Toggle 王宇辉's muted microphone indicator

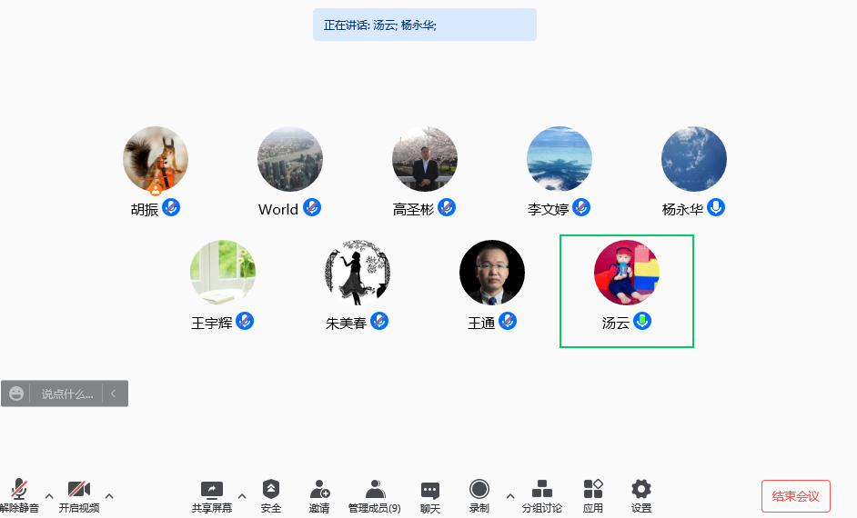point(245,321)
